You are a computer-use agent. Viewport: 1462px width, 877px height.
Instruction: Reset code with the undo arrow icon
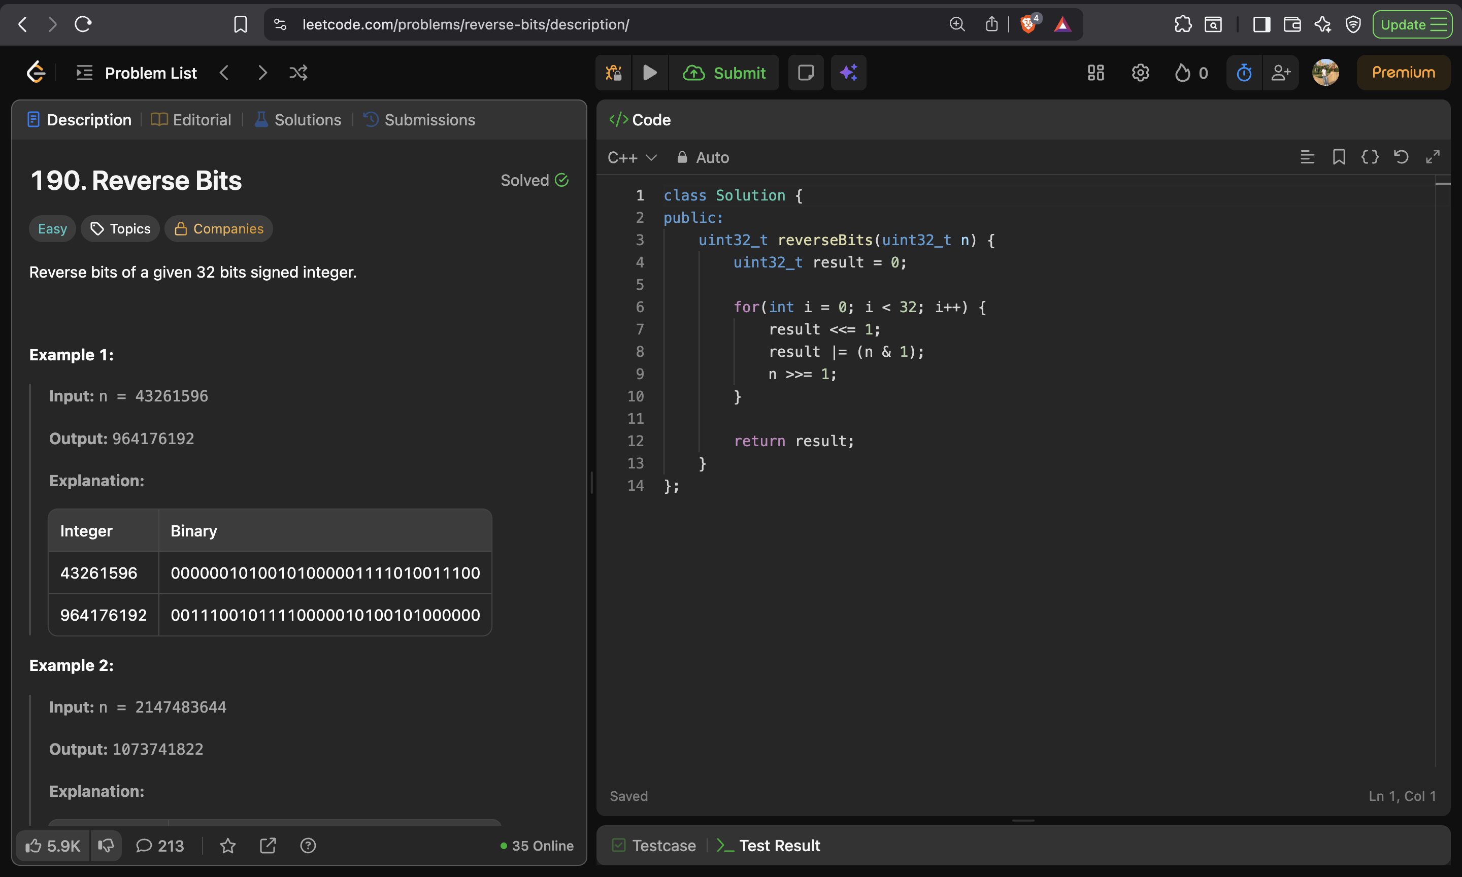(1401, 157)
